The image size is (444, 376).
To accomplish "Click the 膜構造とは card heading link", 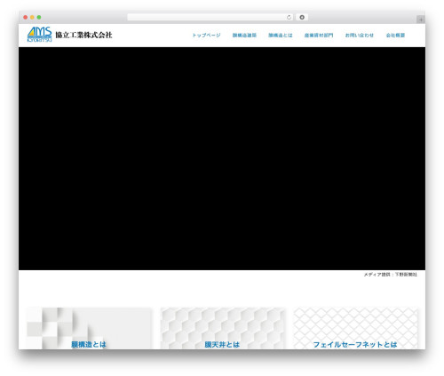I will (89, 344).
